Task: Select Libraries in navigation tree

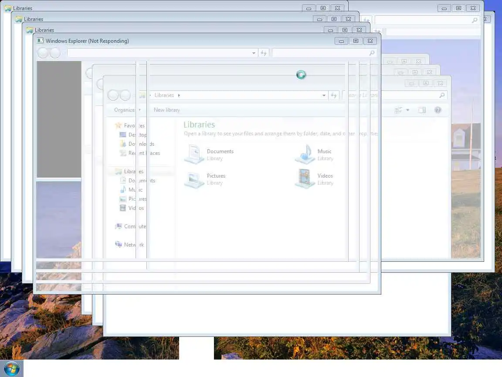Action: pyautogui.click(x=129, y=171)
